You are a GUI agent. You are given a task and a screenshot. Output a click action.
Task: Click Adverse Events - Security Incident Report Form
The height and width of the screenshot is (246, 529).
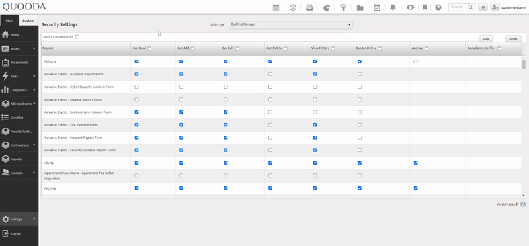coord(79,150)
